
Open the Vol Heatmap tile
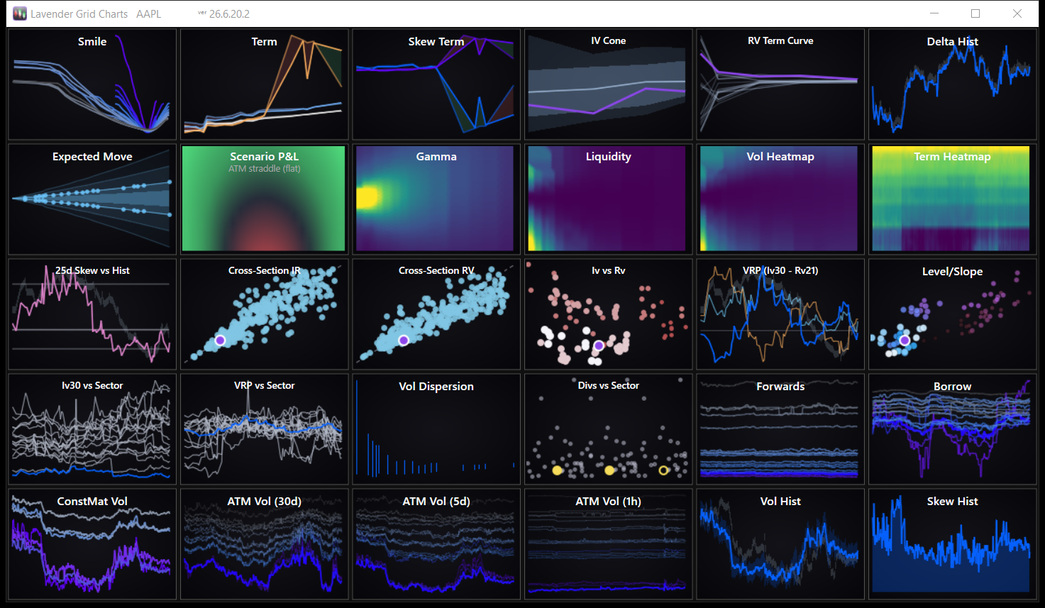780,199
